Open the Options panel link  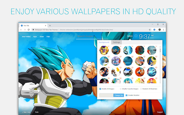pyautogui.click(x=130, y=36)
